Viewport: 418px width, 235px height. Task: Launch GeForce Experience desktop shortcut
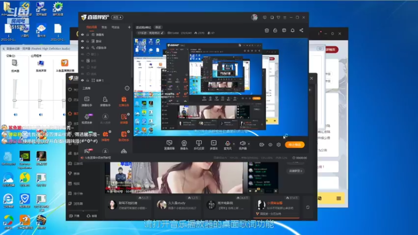[25, 159]
